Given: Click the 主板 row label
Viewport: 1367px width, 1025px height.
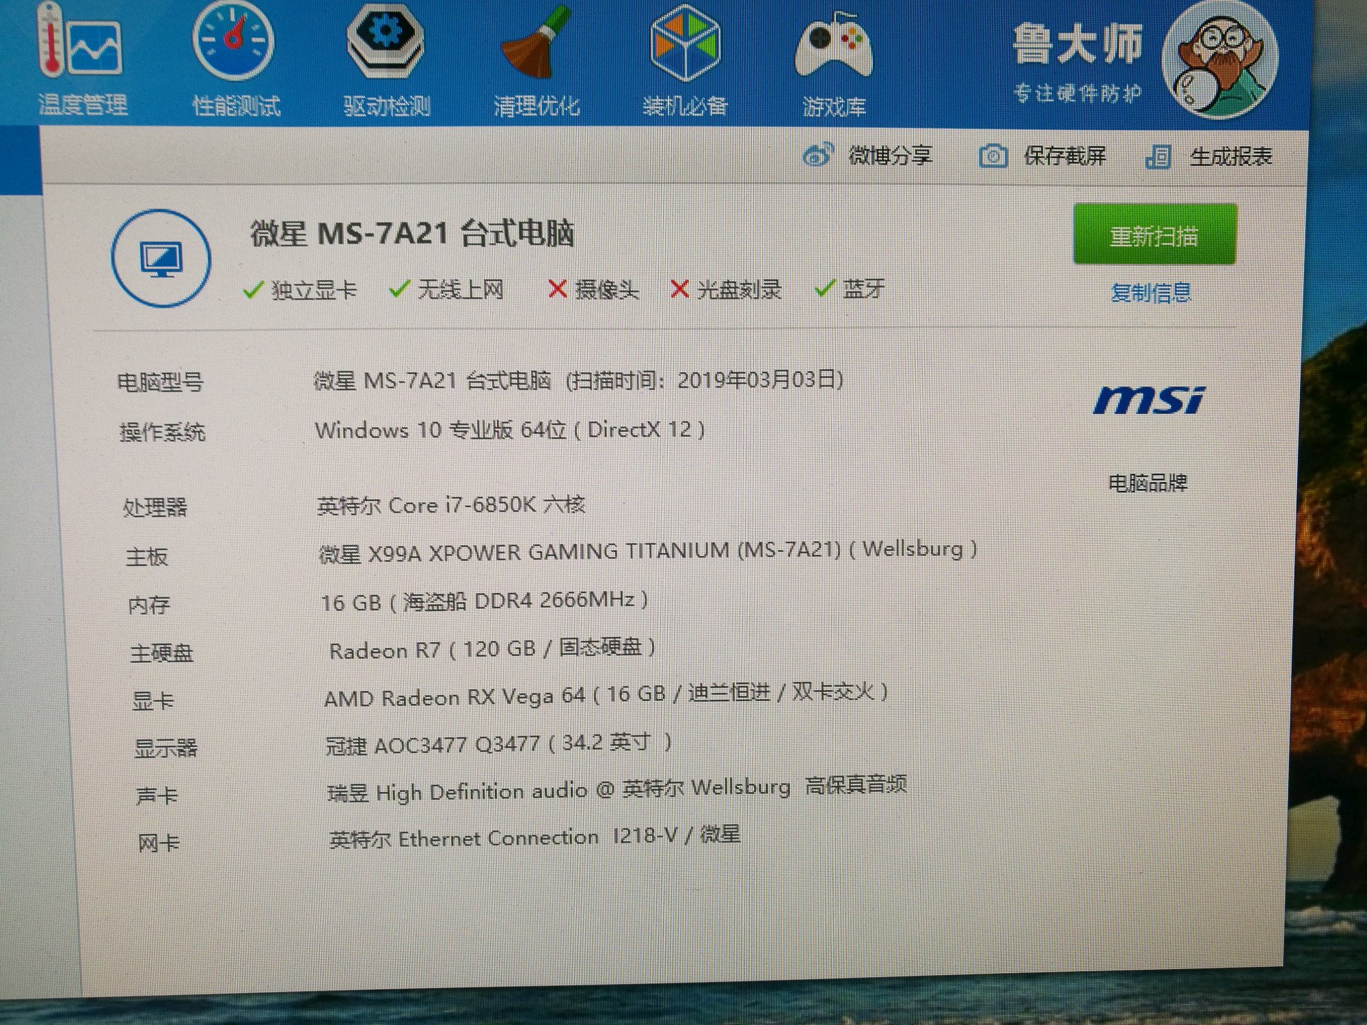Looking at the screenshot, I should point(147,556).
